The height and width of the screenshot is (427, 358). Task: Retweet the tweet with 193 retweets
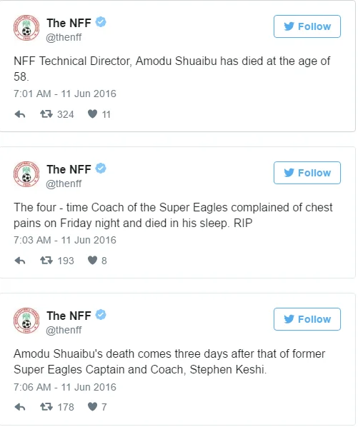point(46,261)
